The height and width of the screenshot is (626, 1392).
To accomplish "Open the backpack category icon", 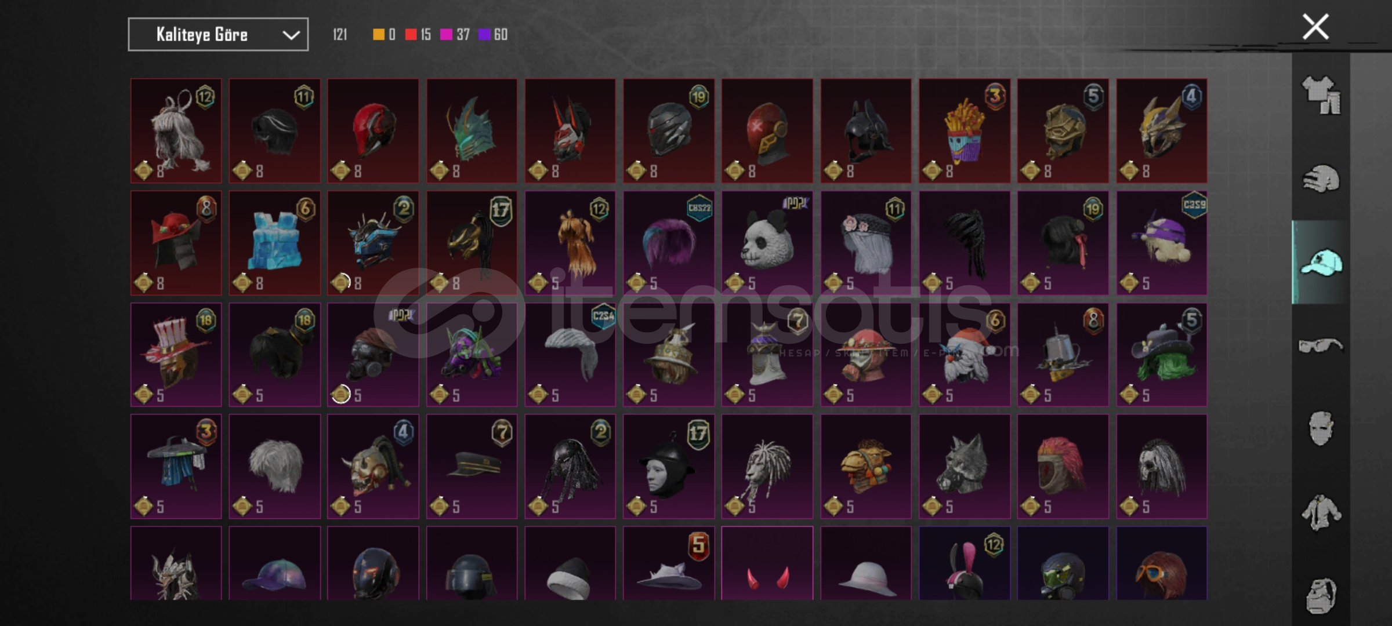I will [1321, 596].
